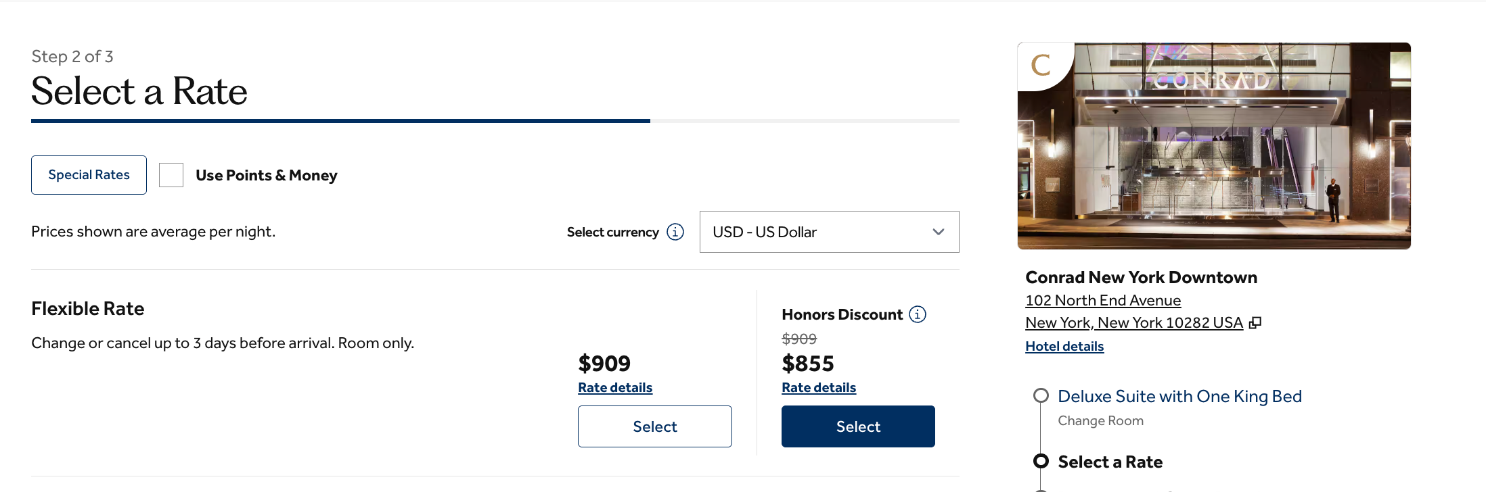This screenshot has width=1486, height=492.
Task: Select the $855 Honors Discount rate
Action: [x=858, y=426]
